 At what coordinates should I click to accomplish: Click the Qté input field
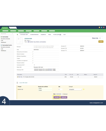click(x=60, y=89)
